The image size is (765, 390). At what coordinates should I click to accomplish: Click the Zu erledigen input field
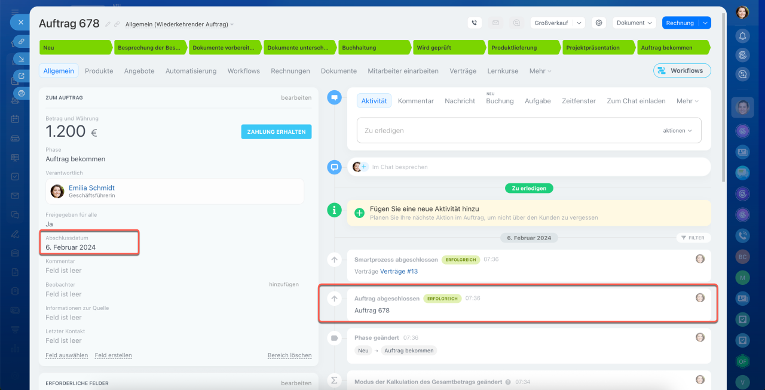[x=508, y=130]
